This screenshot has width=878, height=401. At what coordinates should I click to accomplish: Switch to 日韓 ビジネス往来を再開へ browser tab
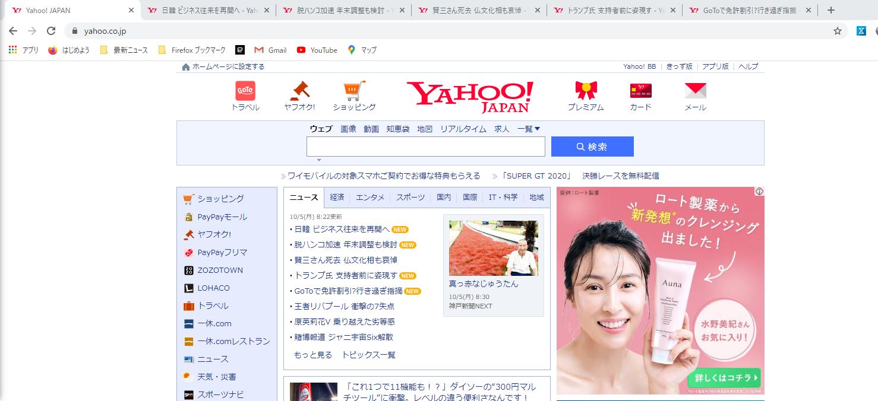click(209, 10)
